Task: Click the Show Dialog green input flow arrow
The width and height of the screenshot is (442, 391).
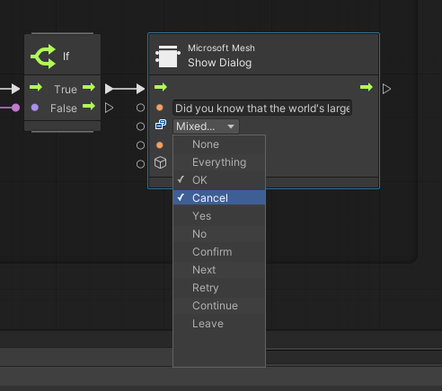Action: point(161,87)
